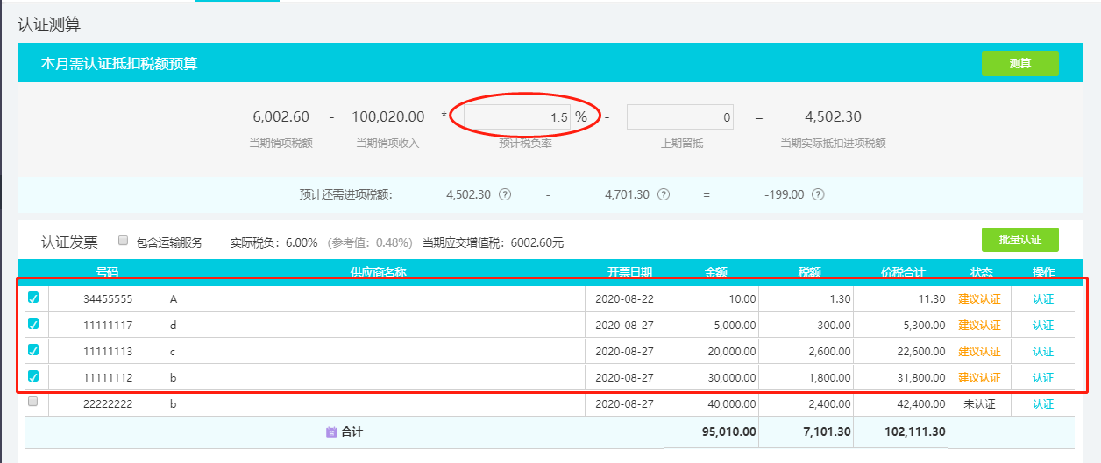Click 认证 link for invoice 22222222
This screenshot has width=1101, height=463.
[1043, 404]
